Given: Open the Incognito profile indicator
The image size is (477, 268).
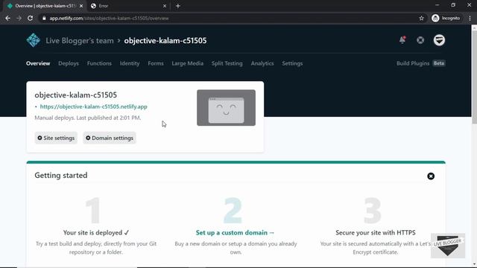Looking at the screenshot, I should click(x=446, y=18).
